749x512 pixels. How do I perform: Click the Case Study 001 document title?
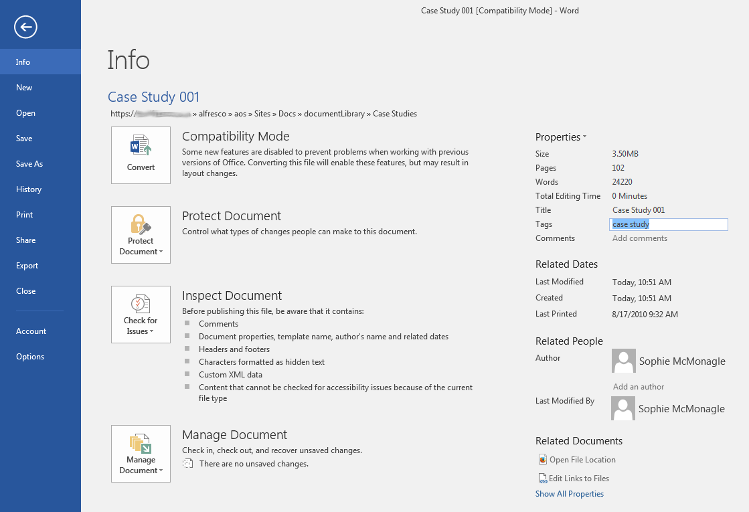(x=153, y=96)
